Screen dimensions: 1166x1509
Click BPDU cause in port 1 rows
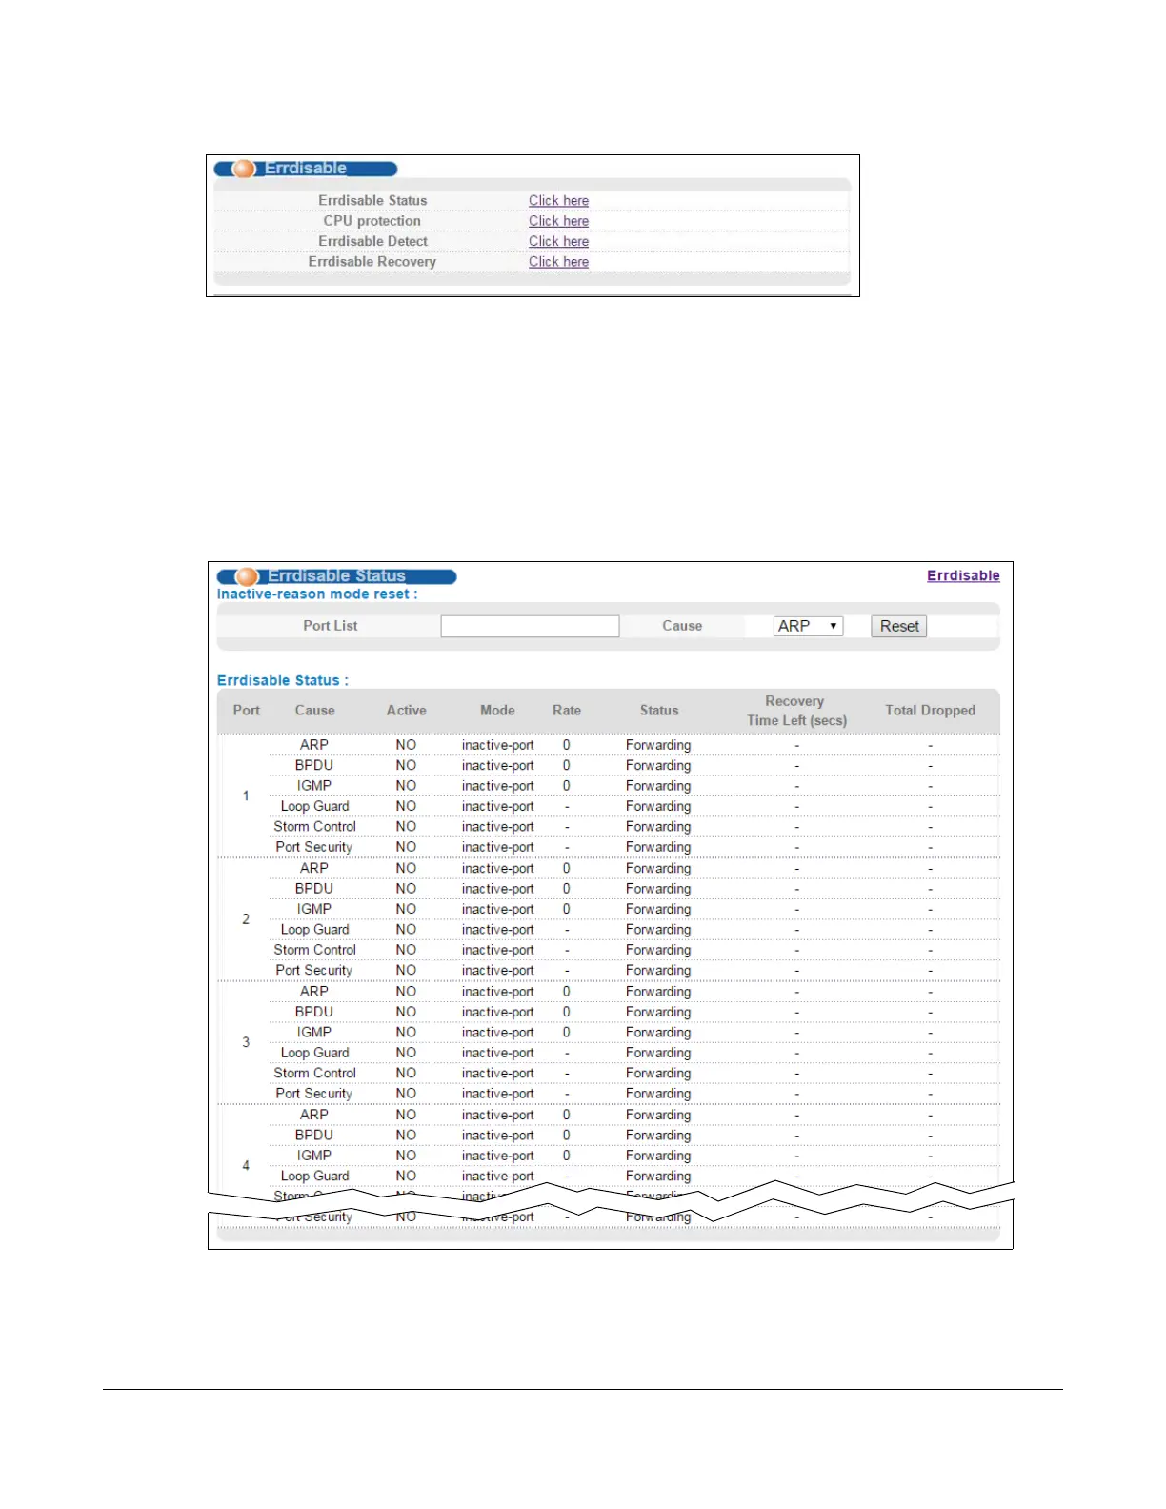click(314, 765)
